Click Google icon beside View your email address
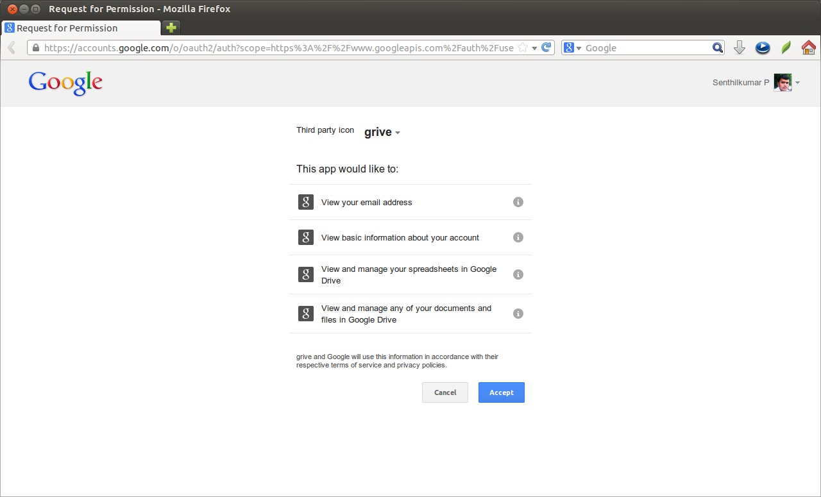This screenshot has width=821, height=497. pyautogui.click(x=306, y=202)
